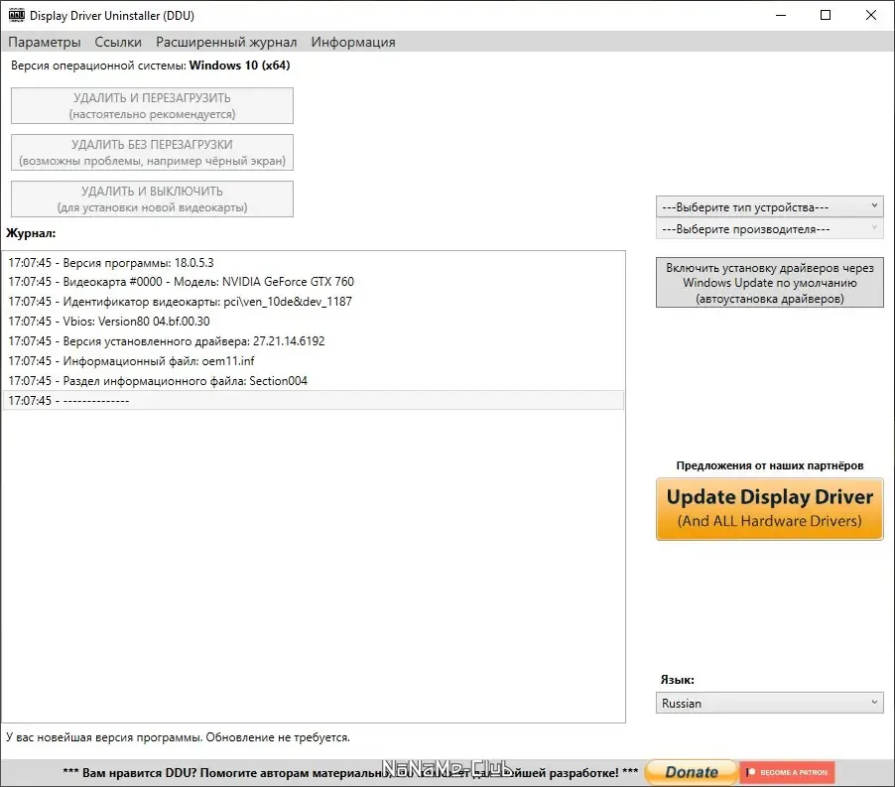Select log line Section004
The height and width of the screenshot is (787, 895).
pyautogui.click(x=313, y=381)
